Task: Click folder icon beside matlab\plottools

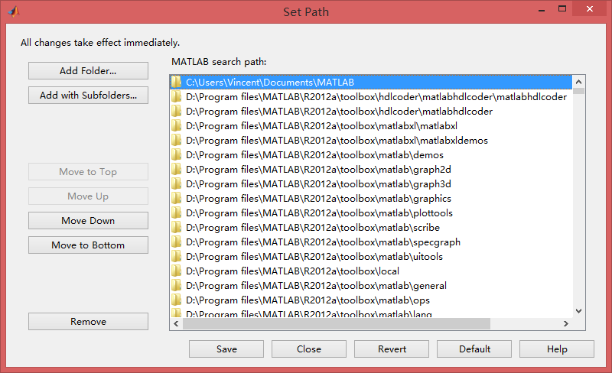Action: coord(177,212)
